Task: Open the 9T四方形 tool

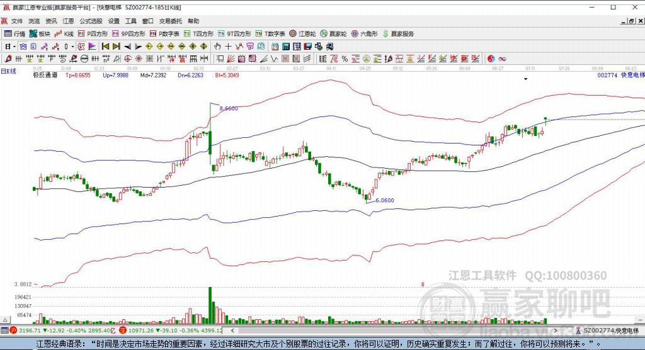Action: [234, 34]
